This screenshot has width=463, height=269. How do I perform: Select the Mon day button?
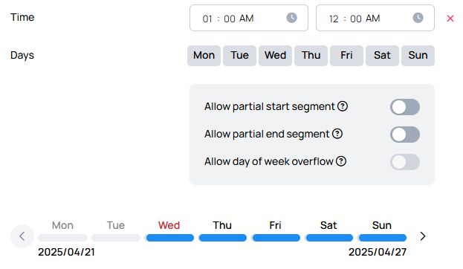204,56
